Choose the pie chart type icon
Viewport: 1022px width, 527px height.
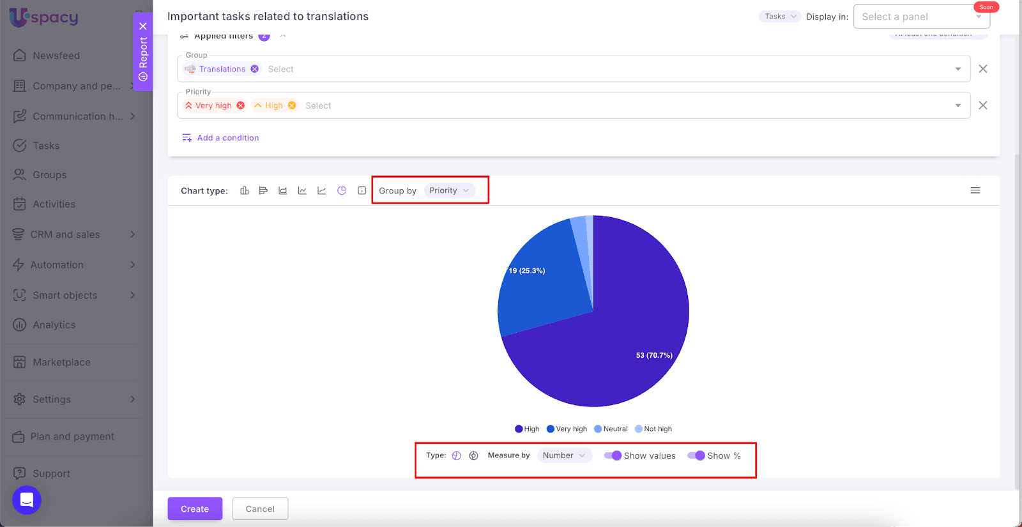click(342, 190)
